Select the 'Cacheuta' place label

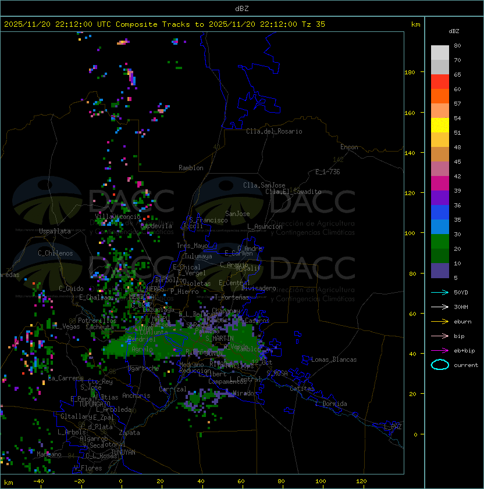(x=99, y=327)
